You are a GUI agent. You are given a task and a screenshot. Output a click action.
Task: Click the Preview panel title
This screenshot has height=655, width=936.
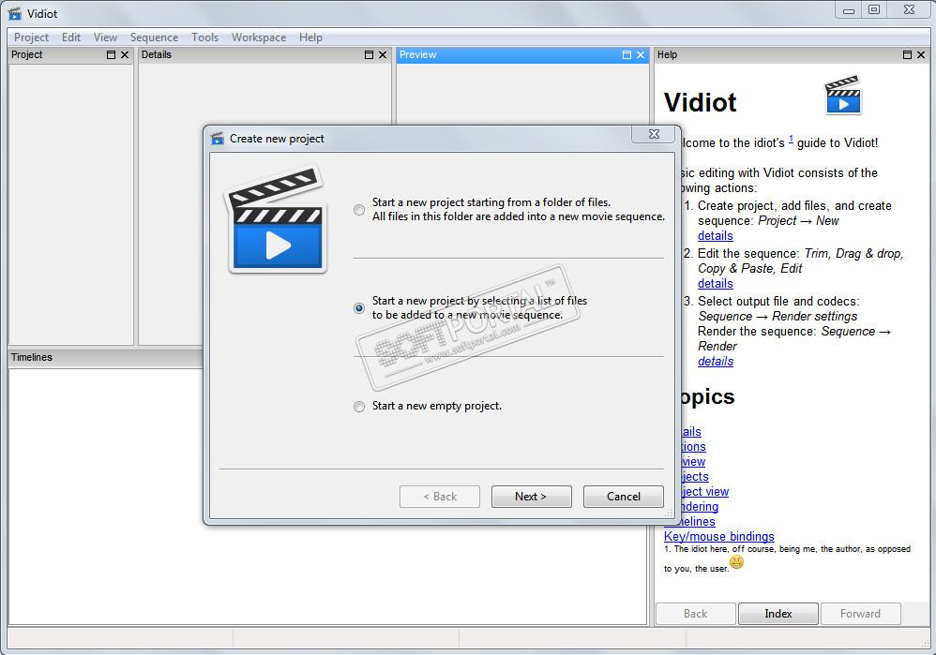coord(418,55)
